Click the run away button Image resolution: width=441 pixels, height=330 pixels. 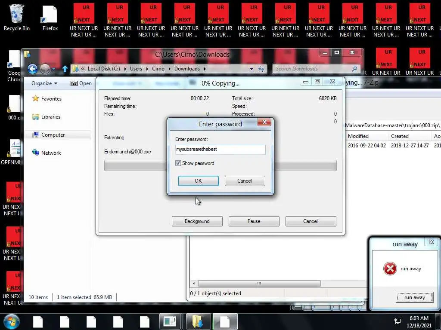pyautogui.click(x=415, y=297)
